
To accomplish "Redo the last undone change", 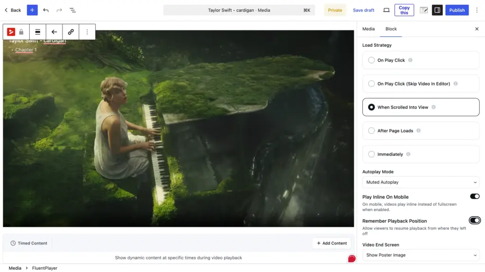I will pos(59,10).
